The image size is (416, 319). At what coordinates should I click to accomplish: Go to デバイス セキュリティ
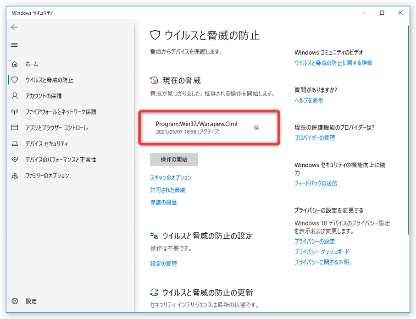(x=47, y=144)
